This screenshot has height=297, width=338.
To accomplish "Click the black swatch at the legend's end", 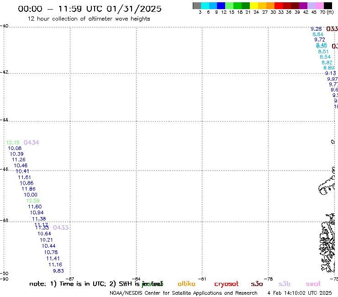I will (328, 5).
